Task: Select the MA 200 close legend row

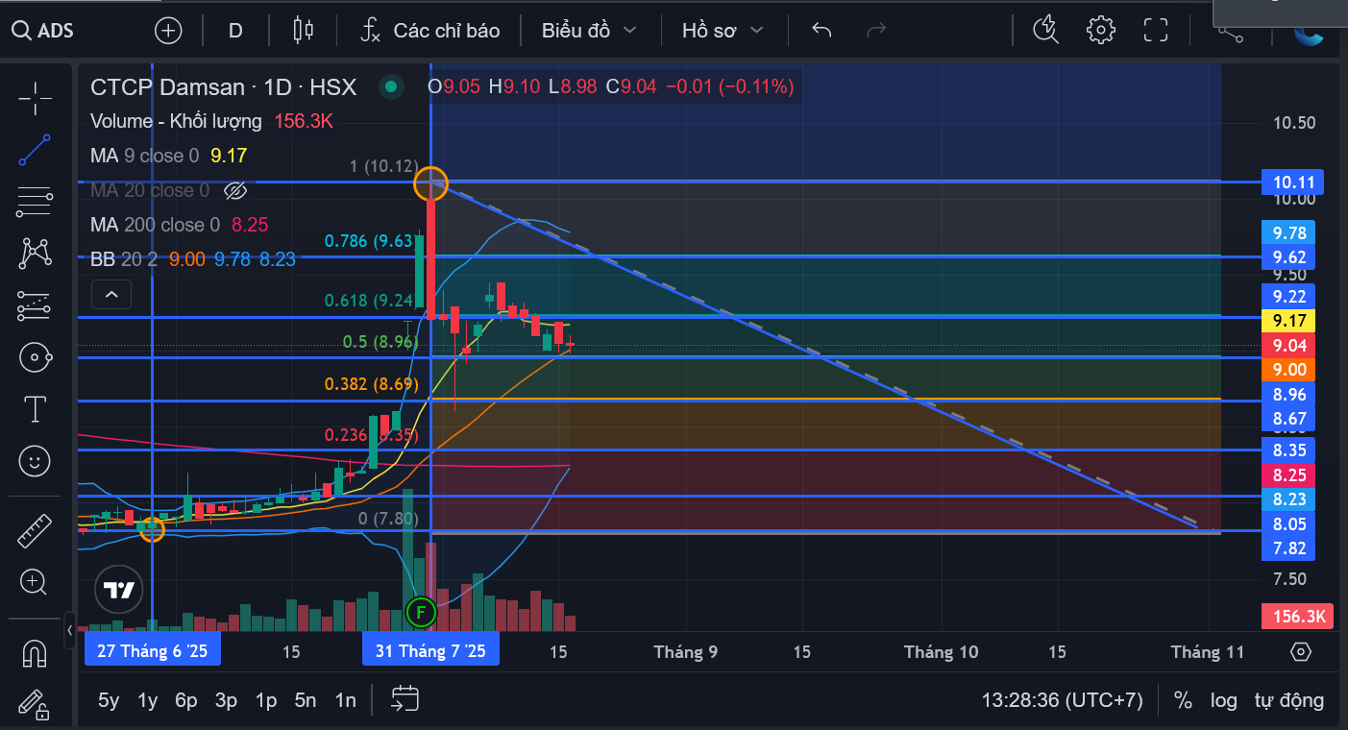Action: pos(179,225)
